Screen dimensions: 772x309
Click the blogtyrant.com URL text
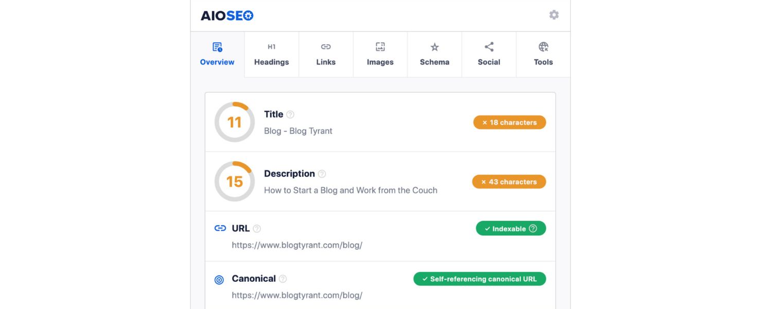pyautogui.click(x=297, y=245)
